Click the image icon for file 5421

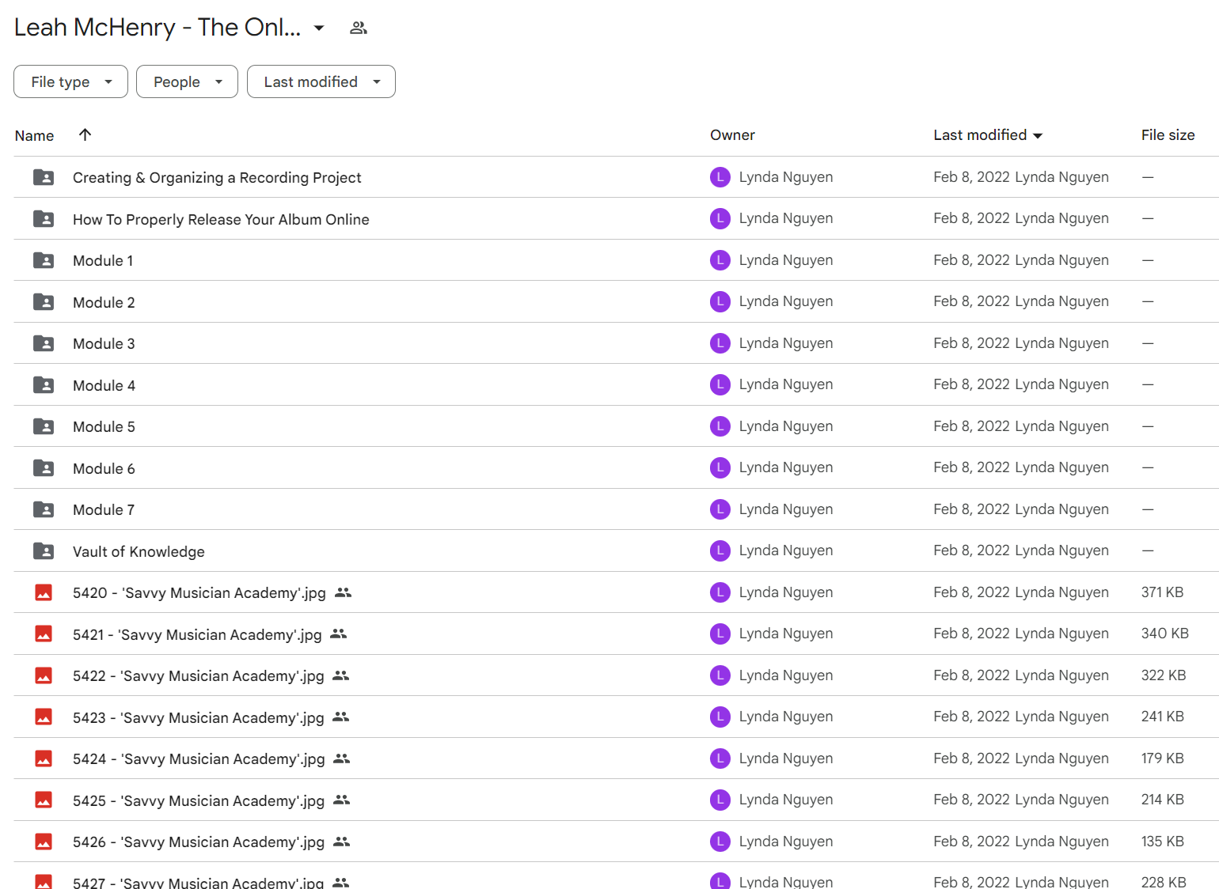click(x=44, y=634)
